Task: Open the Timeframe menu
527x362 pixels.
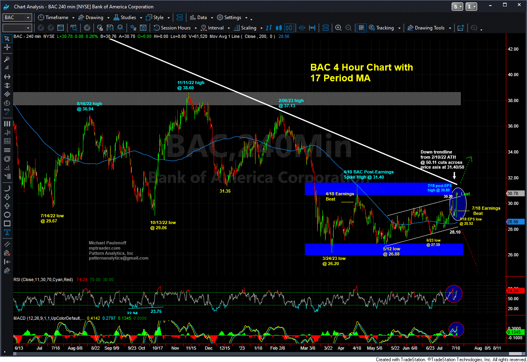Action: (x=53, y=18)
